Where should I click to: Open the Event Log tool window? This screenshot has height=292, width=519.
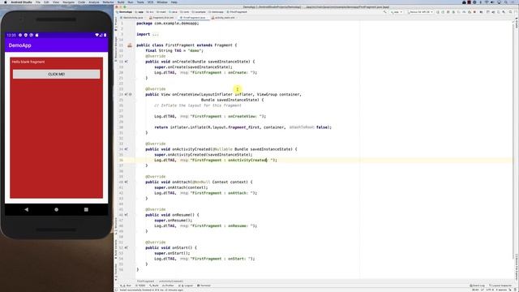pos(478,286)
